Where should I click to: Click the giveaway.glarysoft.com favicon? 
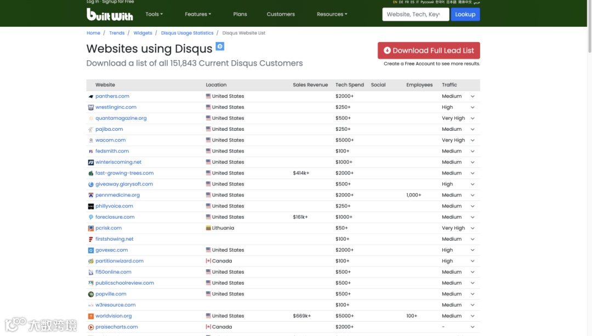click(90, 184)
